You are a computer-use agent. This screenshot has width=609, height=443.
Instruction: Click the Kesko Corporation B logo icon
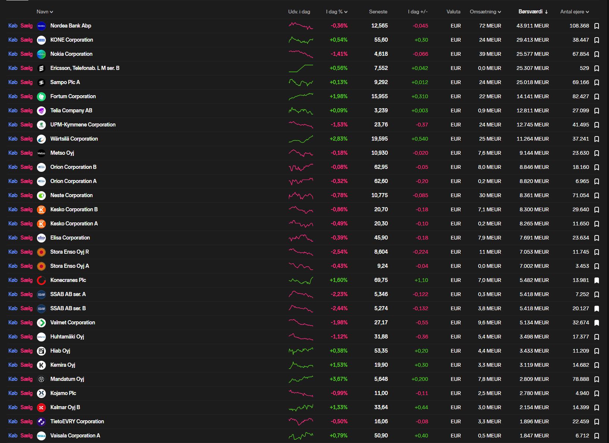pyautogui.click(x=41, y=210)
